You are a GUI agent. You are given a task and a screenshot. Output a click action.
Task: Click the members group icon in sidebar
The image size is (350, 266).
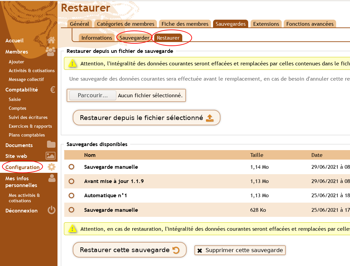point(51,52)
